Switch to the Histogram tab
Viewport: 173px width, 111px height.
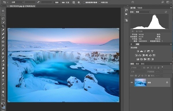[x=133, y=8]
